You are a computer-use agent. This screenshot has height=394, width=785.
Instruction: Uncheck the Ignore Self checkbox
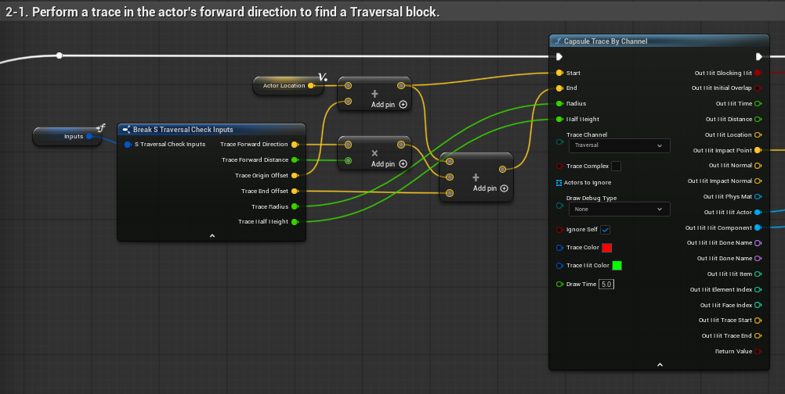[x=606, y=230]
